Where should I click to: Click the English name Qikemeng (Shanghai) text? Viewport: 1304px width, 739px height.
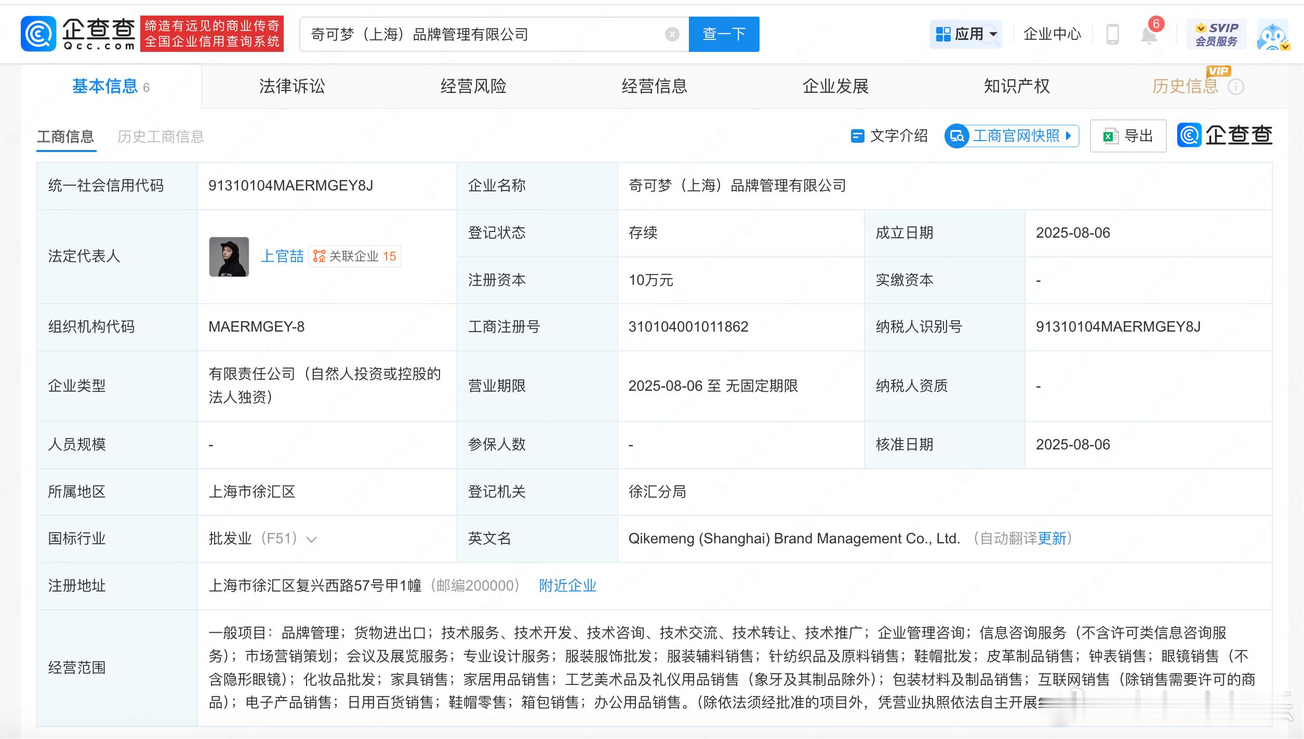coord(794,539)
